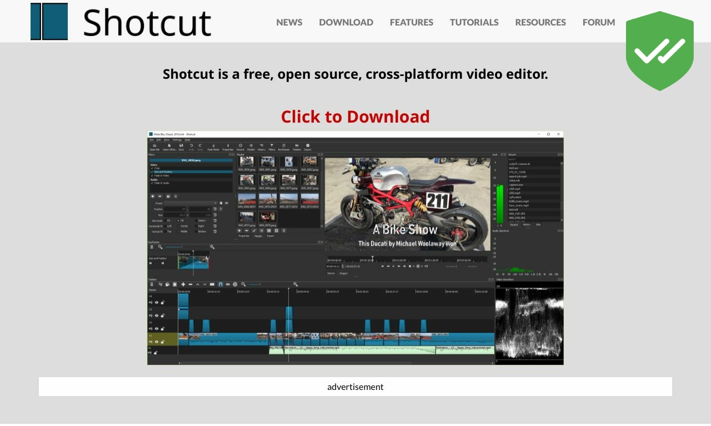This screenshot has width=711, height=426.
Task: Click the "Shotcut" wordmark text in header
Action: [147, 23]
